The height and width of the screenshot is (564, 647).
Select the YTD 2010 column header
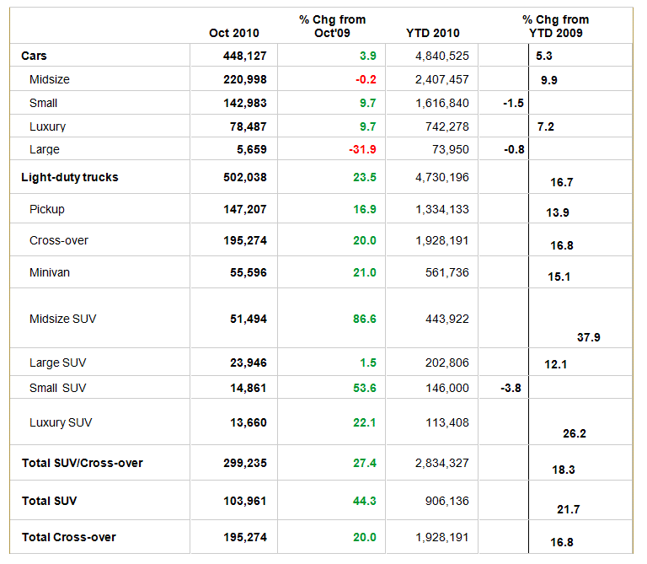click(433, 33)
